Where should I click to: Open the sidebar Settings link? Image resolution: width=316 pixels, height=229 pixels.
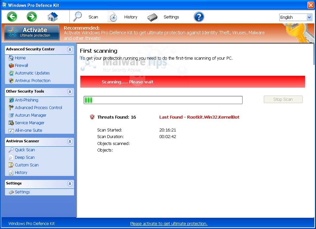pos(22,192)
